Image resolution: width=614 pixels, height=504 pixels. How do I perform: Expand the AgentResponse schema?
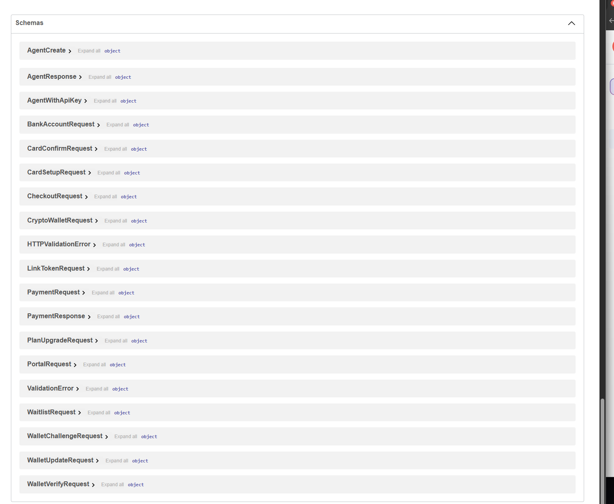[51, 77]
